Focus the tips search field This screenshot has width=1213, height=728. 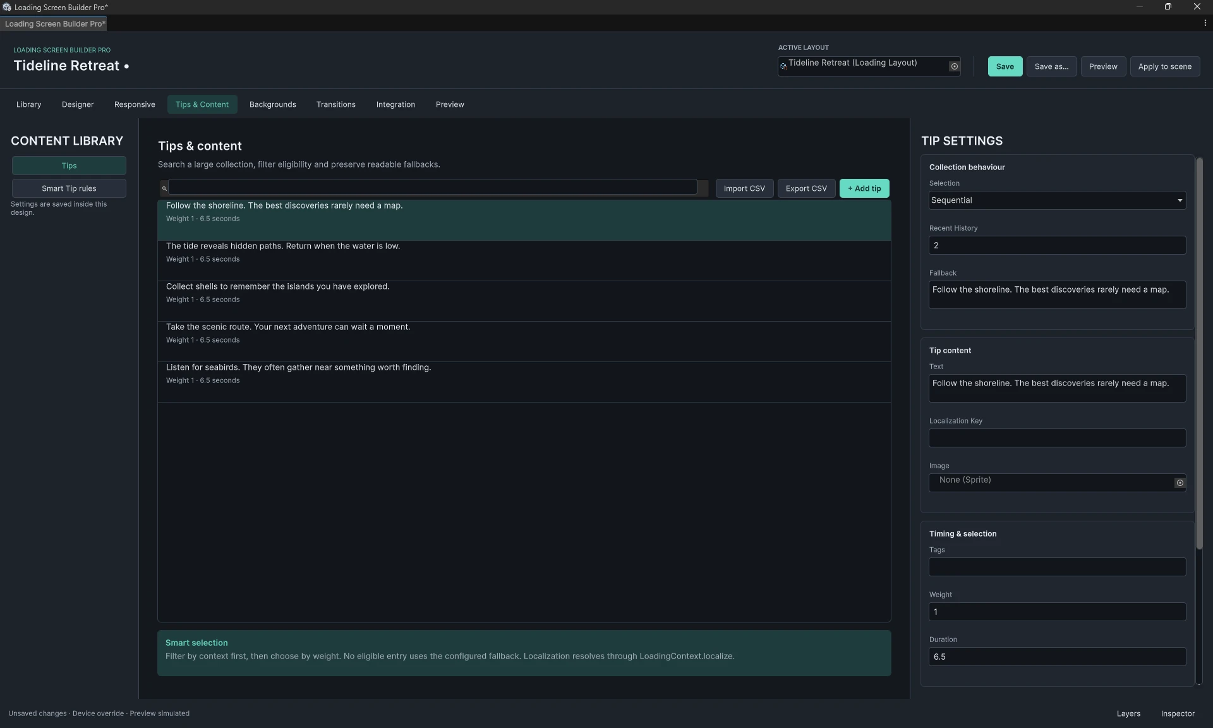click(433, 187)
